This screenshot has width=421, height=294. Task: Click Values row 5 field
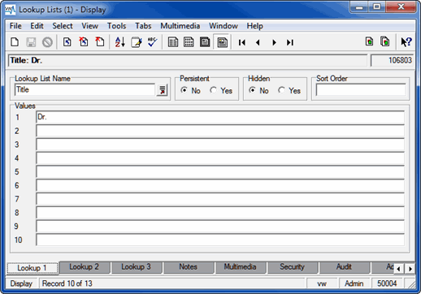(x=220, y=172)
